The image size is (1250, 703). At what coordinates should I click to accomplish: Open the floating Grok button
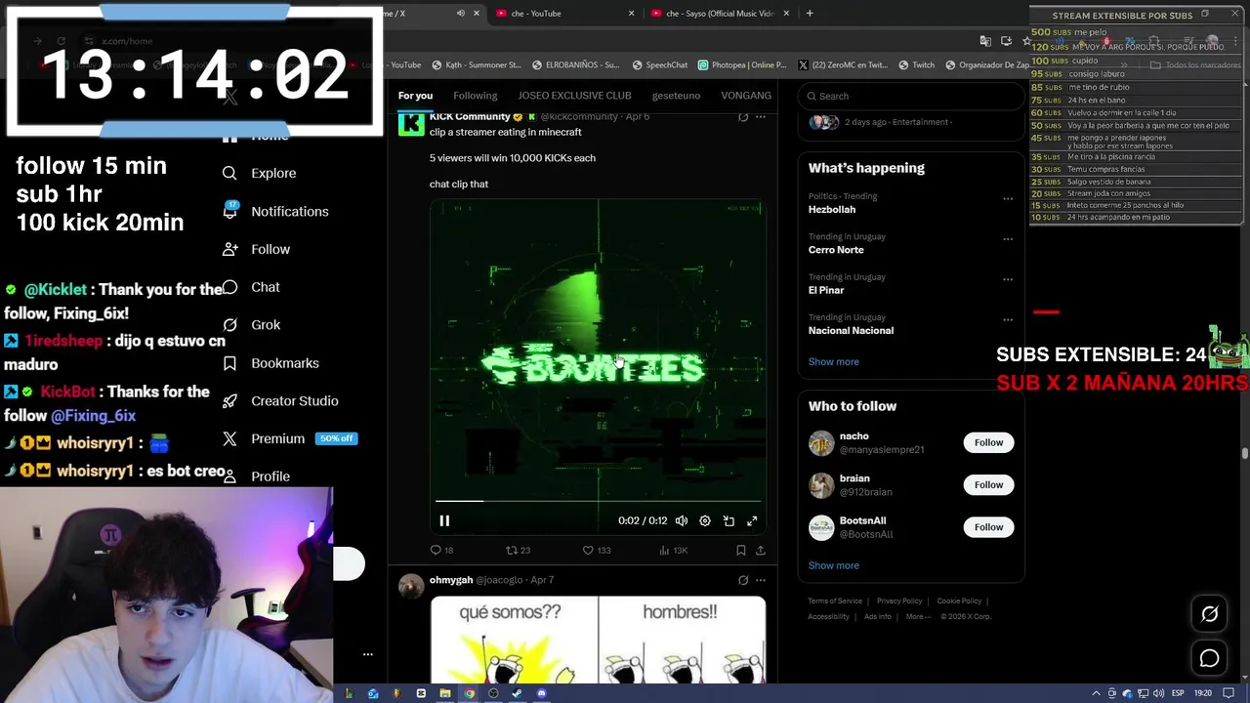pyautogui.click(x=1209, y=614)
